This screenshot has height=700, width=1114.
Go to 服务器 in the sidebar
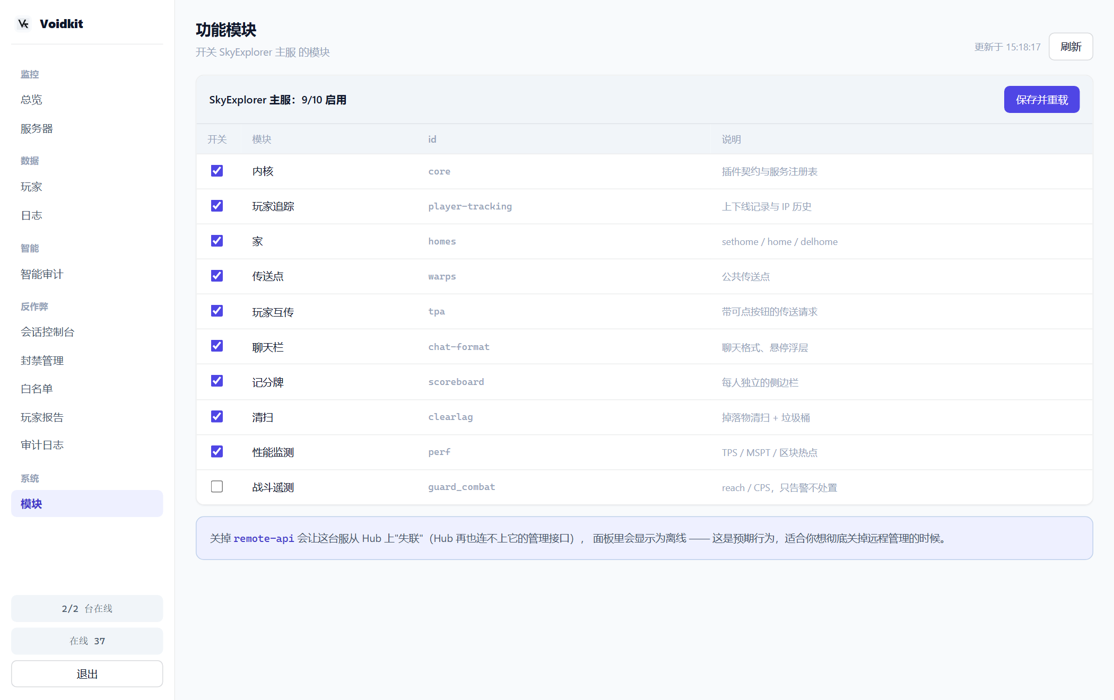[x=87, y=128]
